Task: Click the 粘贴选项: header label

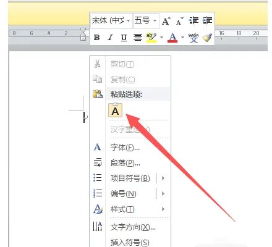Action: [x=127, y=94]
